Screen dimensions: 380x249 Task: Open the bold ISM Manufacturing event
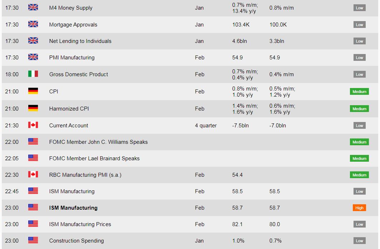(73, 208)
